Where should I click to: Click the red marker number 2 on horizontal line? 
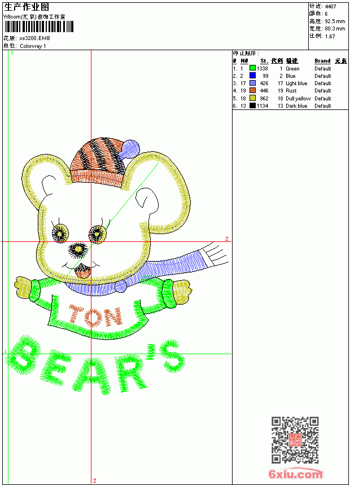pyautogui.click(x=227, y=239)
